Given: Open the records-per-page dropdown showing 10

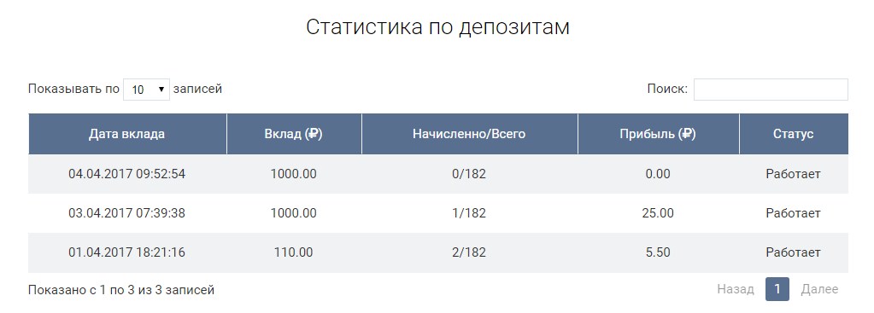Looking at the screenshot, I should (147, 89).
